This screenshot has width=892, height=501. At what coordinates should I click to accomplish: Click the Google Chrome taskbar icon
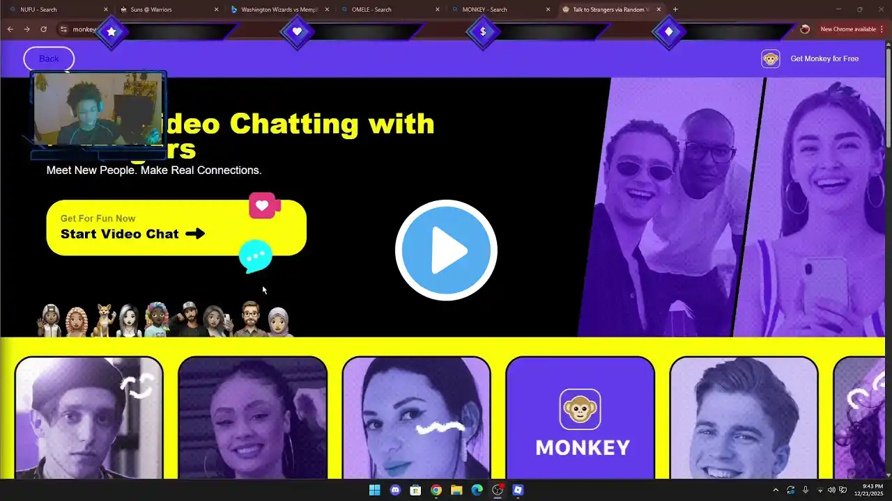coord(436,490)
